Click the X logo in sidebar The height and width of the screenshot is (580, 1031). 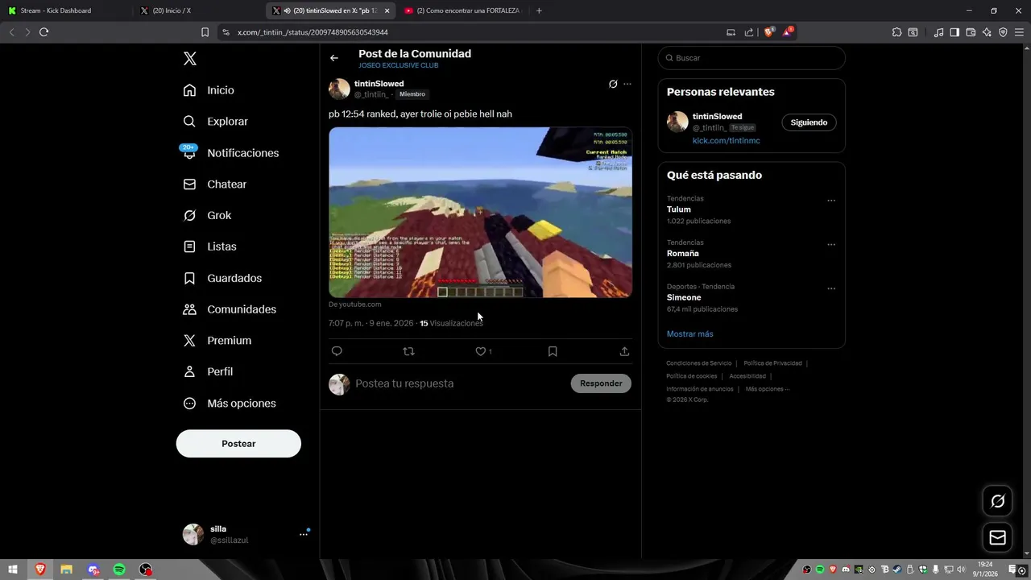coord(190,59)
